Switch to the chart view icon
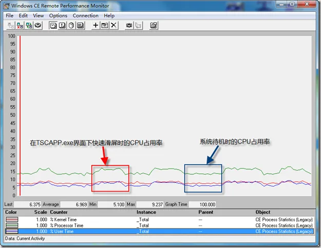The width and height of the screenshot is (321, 248). (x=53, y=26)
